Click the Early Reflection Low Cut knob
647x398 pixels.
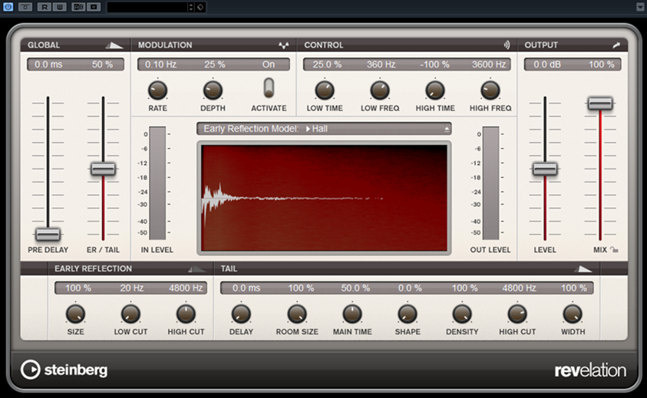(130, 314)
